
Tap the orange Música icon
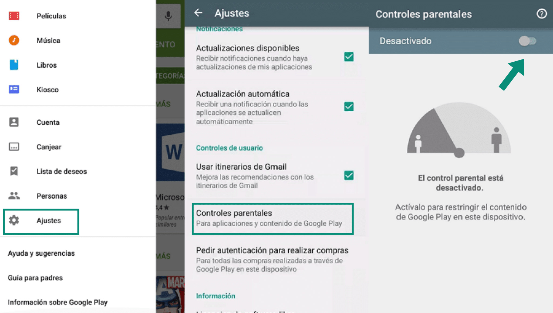14,40
